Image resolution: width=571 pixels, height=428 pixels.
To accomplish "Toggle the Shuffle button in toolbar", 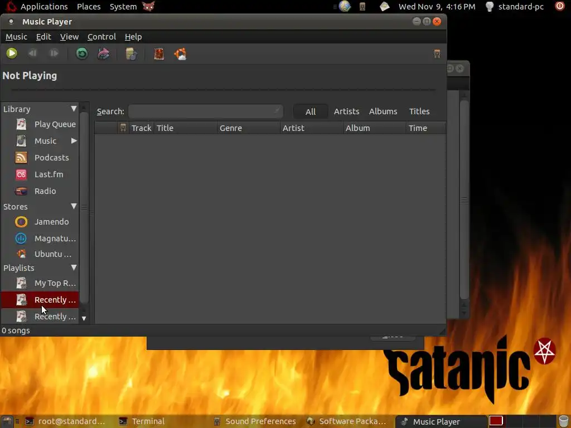I will pyautogui.click(x=104, y=54).
